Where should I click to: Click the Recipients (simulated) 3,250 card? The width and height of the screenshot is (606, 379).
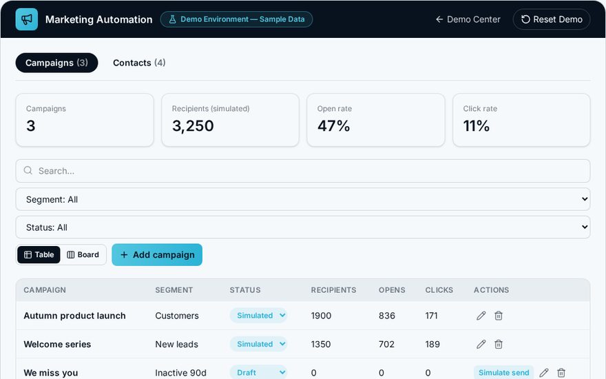(230, 120)
